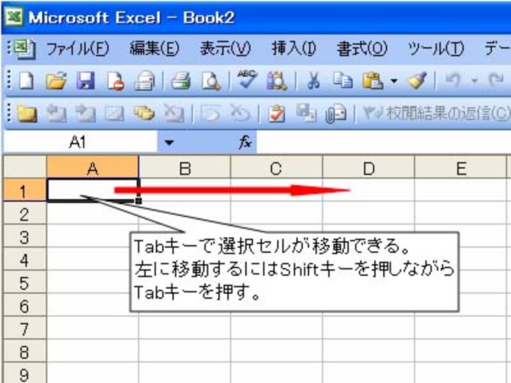Screen dimensions: 511x383
Task: Open the 編集(E) menu
Action: pyautogui.click(x=154, y=49)
